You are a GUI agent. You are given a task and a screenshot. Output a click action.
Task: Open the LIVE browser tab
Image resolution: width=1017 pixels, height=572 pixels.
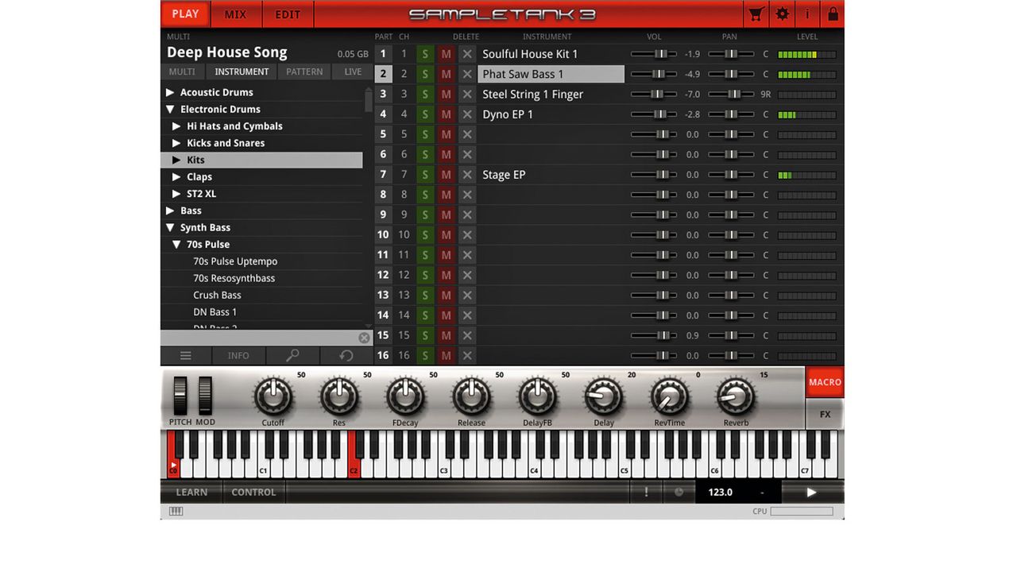tap(353, 71)
